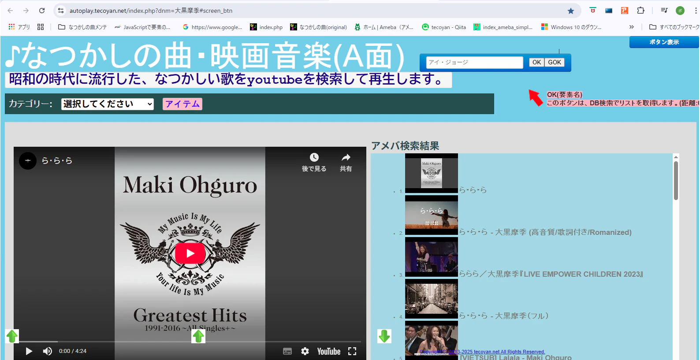Click the browser address bar URL
Screen dimensions: 700x360
151,11
